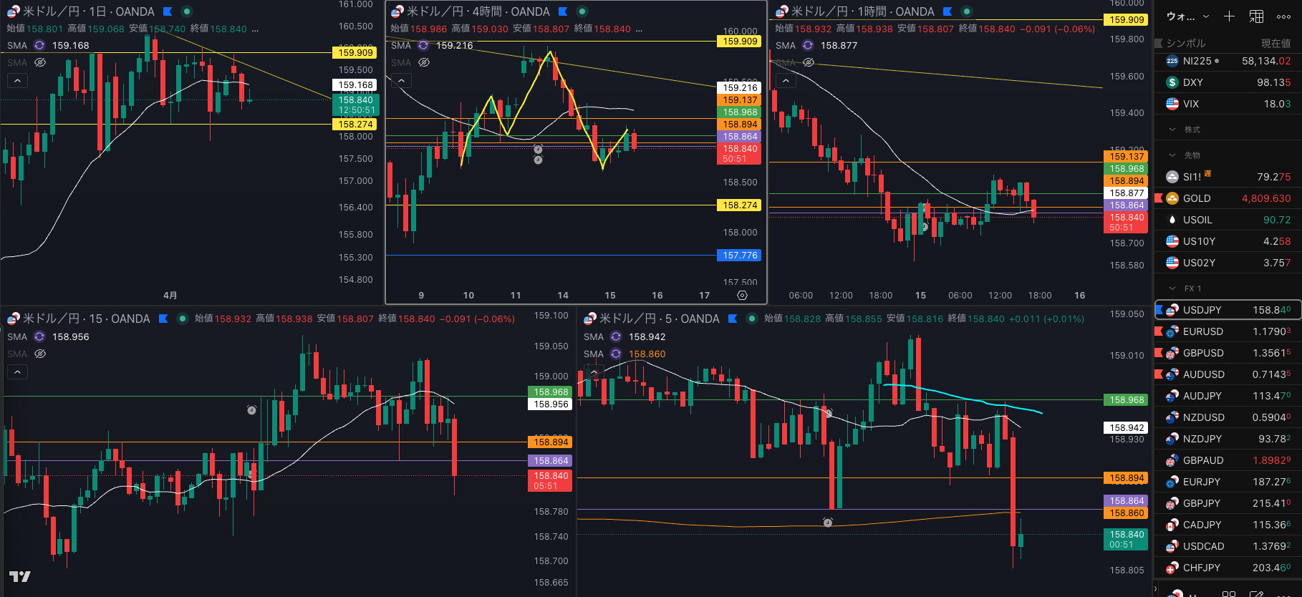Select EURUSD in the watchlist
Screen dimensions: 1302x597
tap(1203, 331)
